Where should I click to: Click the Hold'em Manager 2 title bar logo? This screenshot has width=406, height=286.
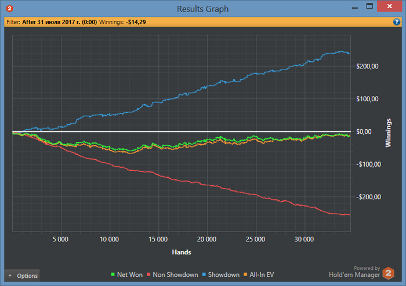coord(10,9)
